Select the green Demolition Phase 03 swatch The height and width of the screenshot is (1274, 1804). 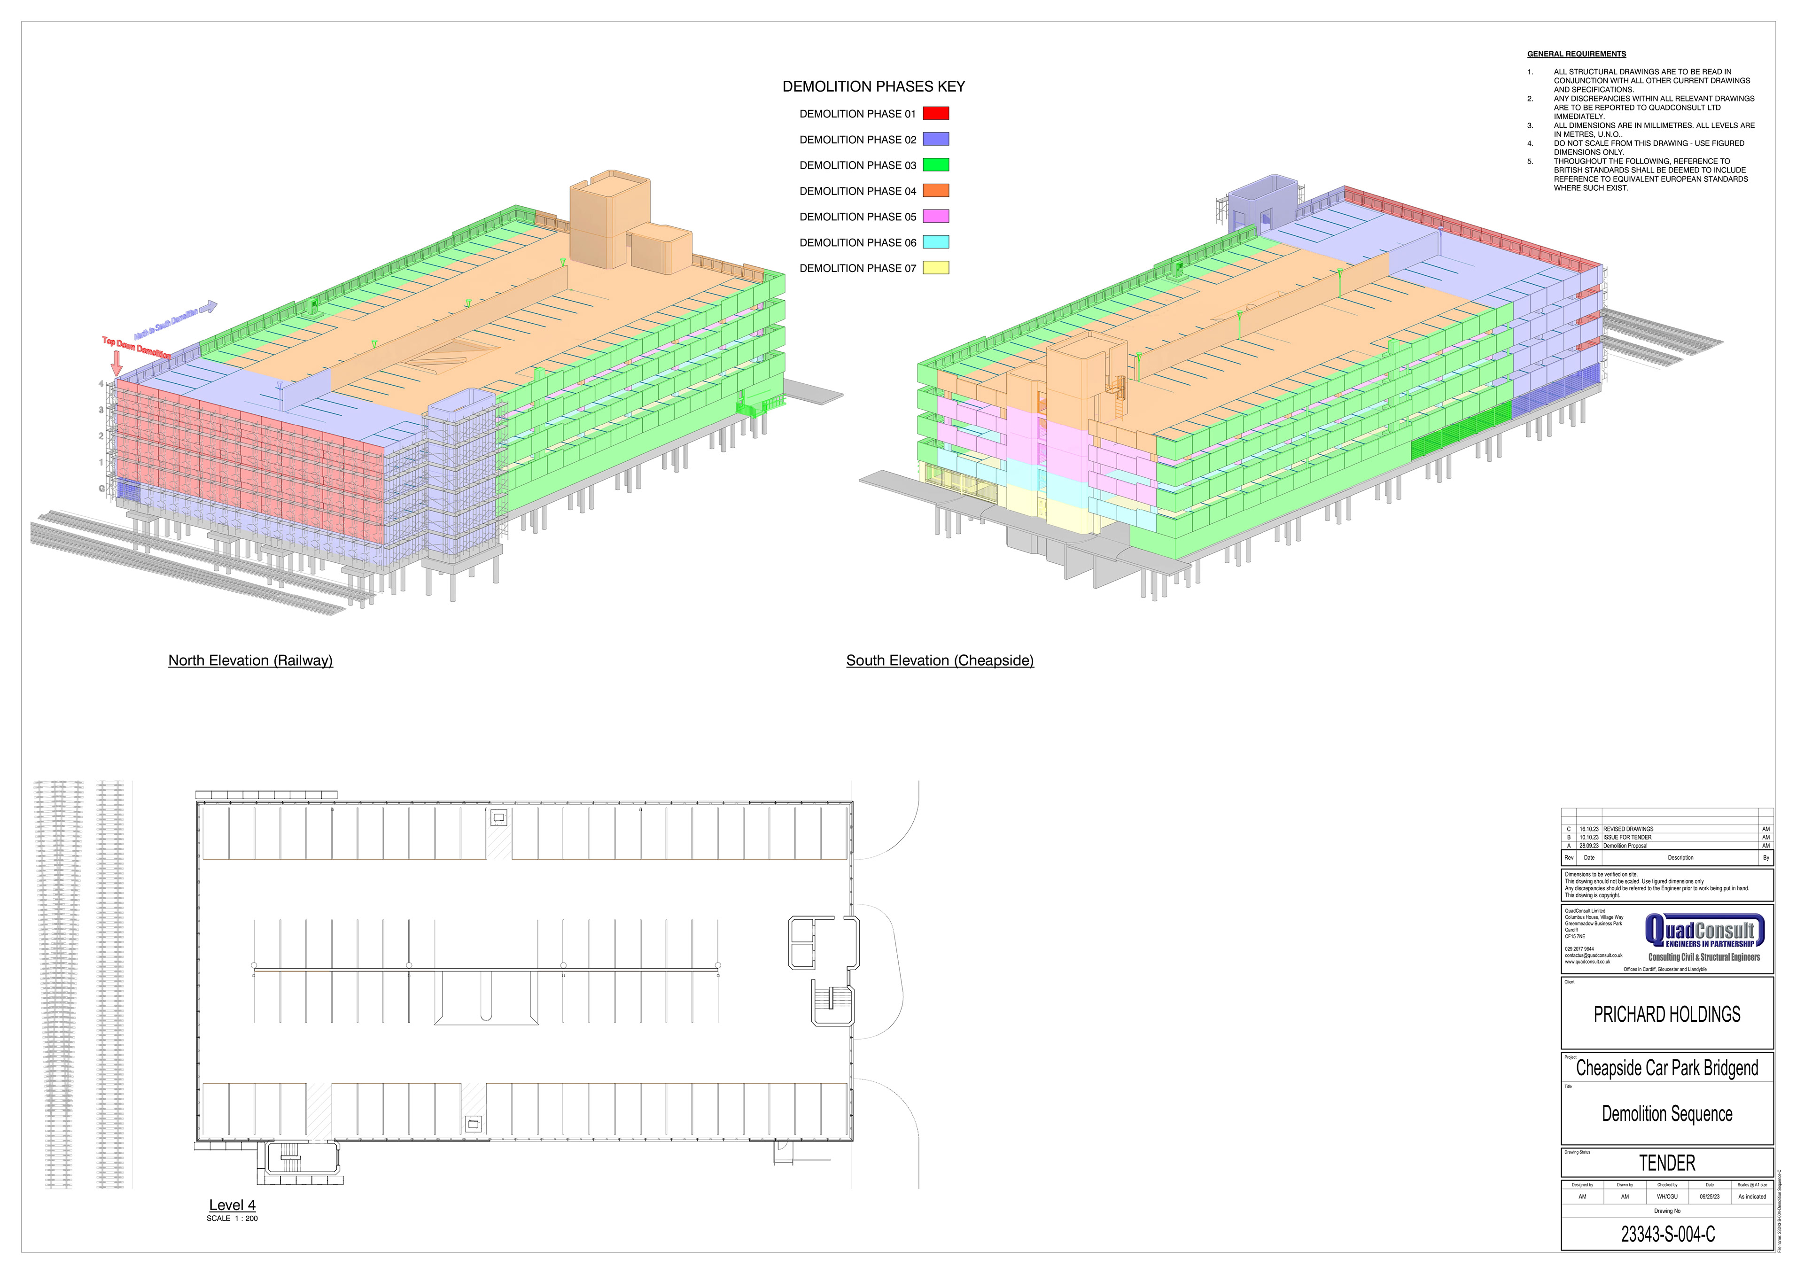click(935, 165)
